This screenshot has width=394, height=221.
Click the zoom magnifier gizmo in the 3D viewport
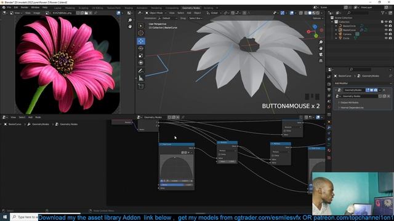coord(321,42)
